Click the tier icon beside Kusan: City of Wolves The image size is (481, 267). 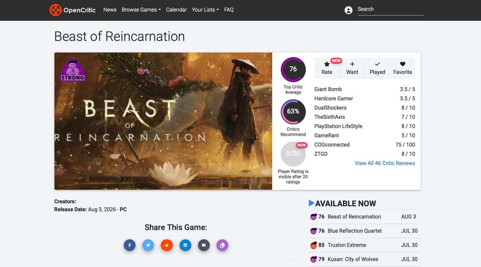313,259
